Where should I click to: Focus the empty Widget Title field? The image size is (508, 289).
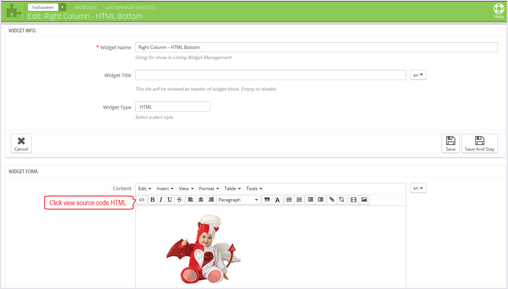pyautogui.click(x=271, y=75)
